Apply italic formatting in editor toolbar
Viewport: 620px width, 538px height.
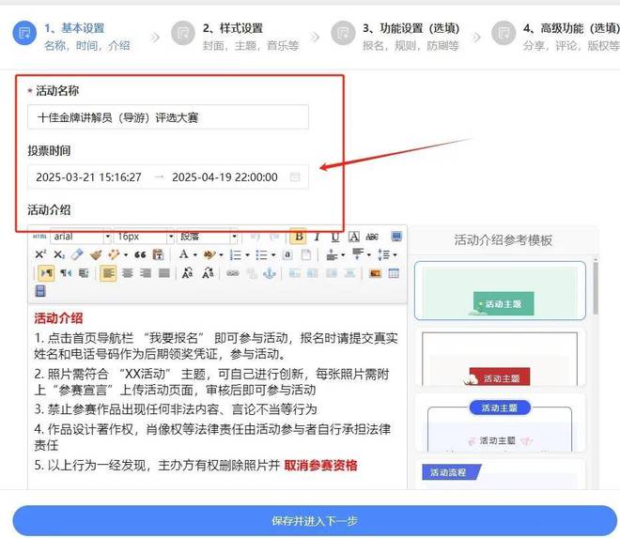point(317,237)
